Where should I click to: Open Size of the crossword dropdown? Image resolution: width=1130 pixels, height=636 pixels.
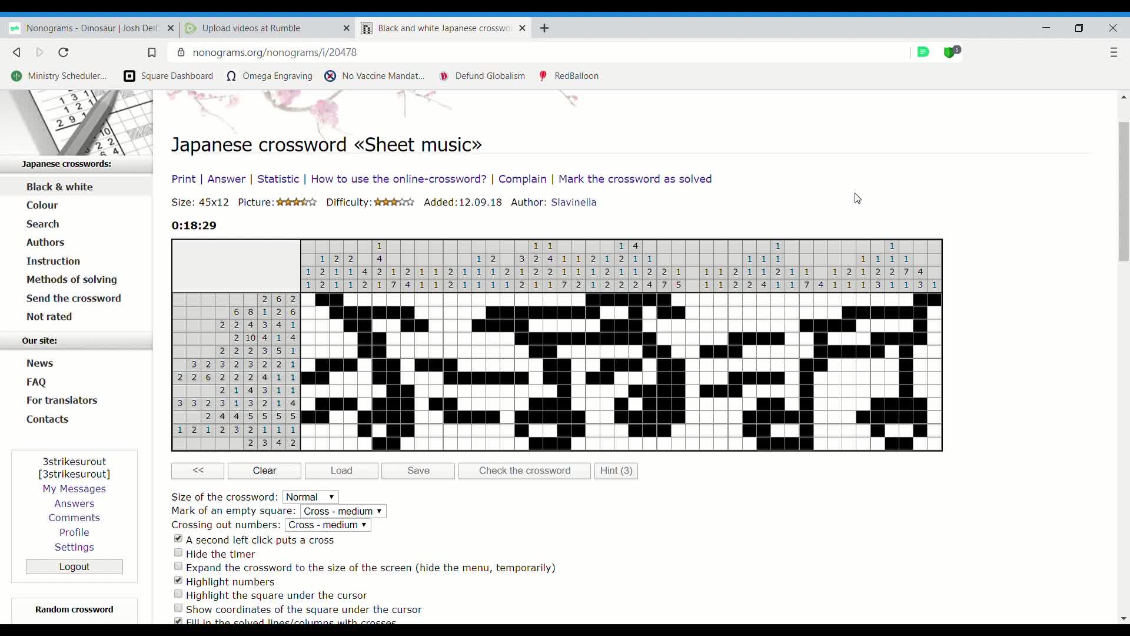(310, 497)
